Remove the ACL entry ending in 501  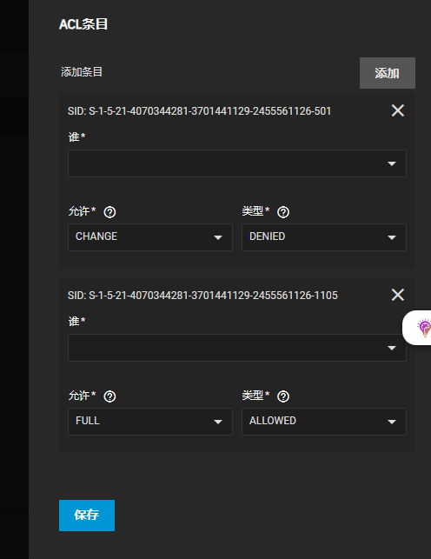[397, 110]
